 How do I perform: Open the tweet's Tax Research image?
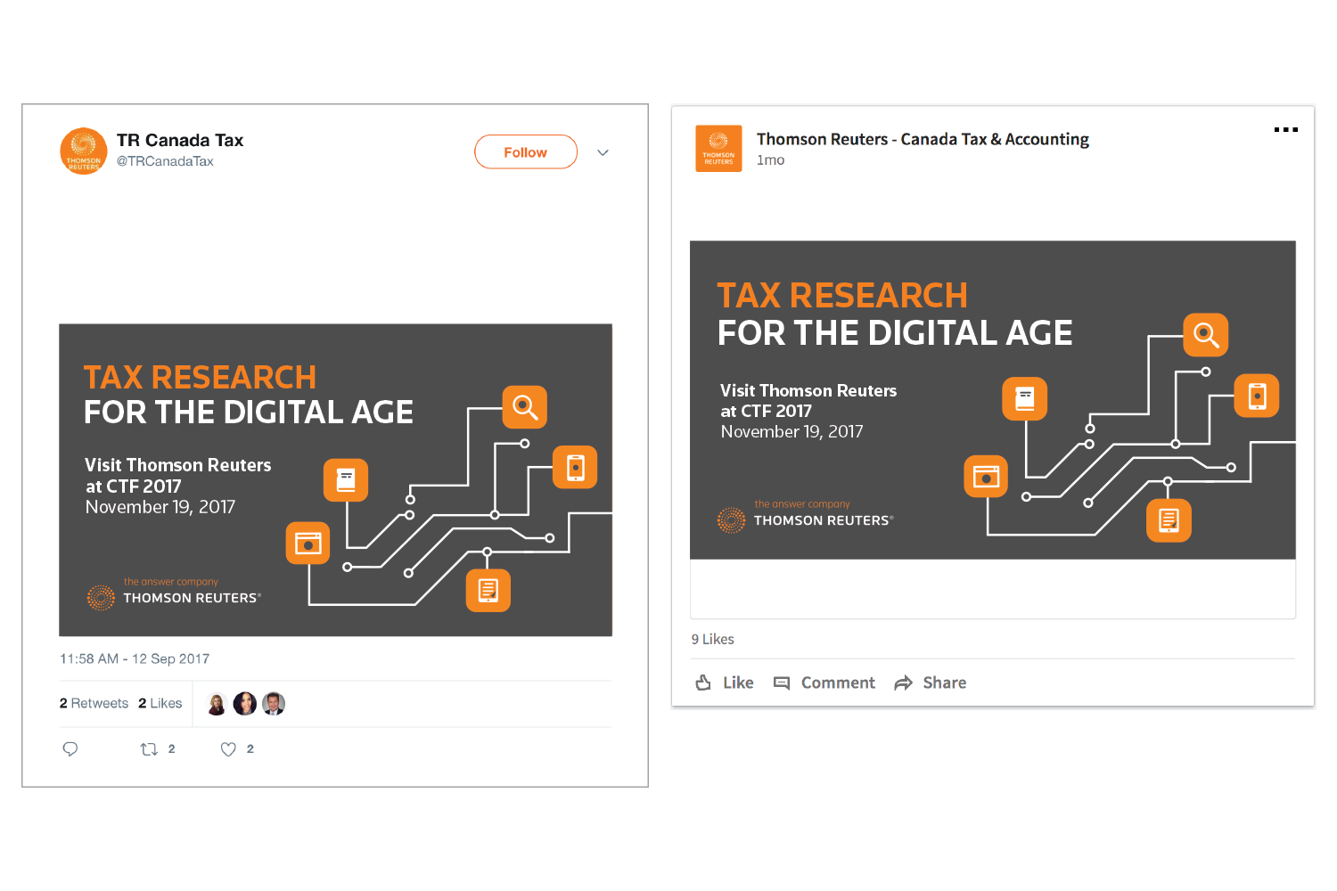point(335,479)
